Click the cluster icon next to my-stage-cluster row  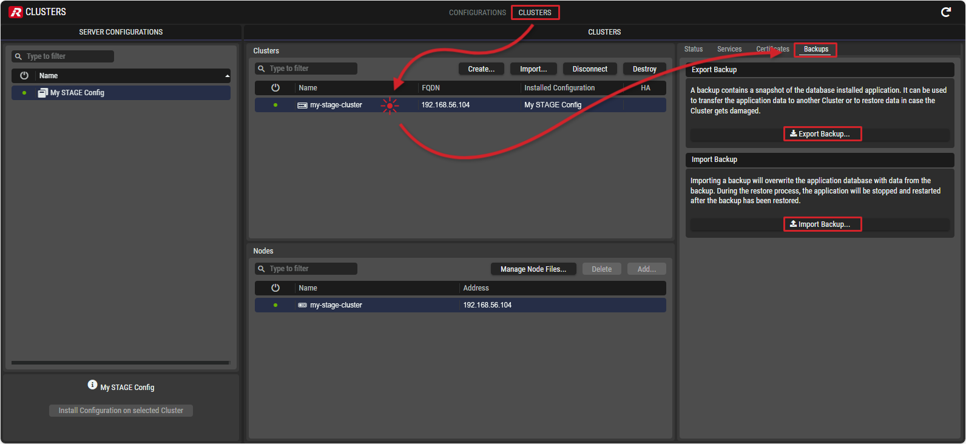click(302, 106)
